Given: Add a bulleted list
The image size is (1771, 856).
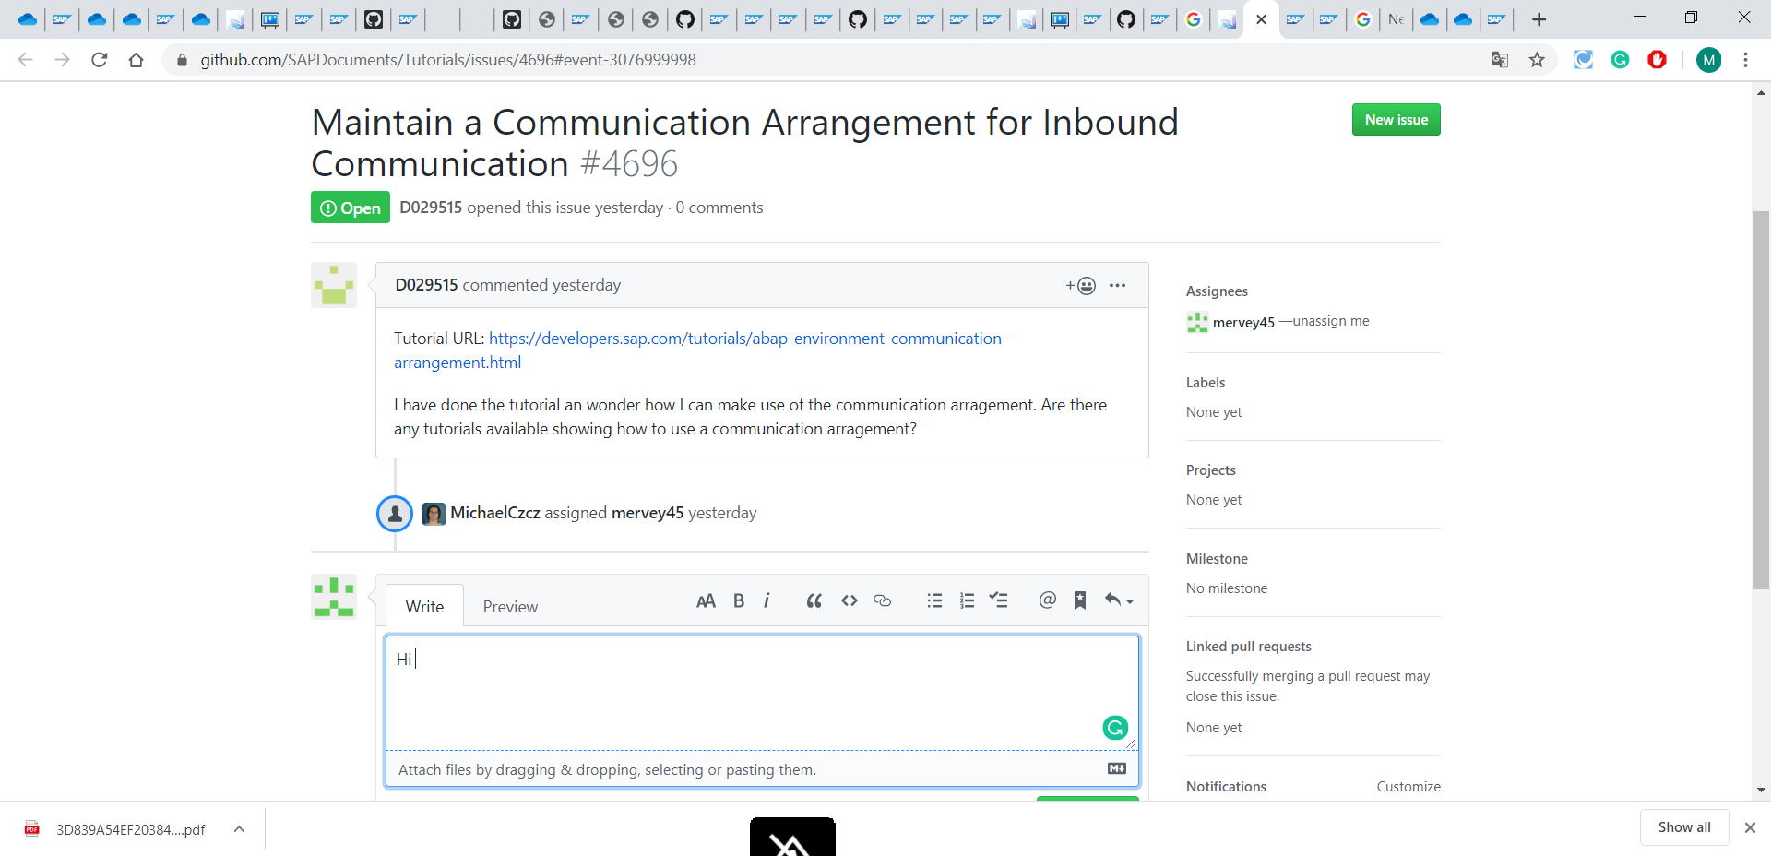Looking at the screenshot, I should click(934, 600).
